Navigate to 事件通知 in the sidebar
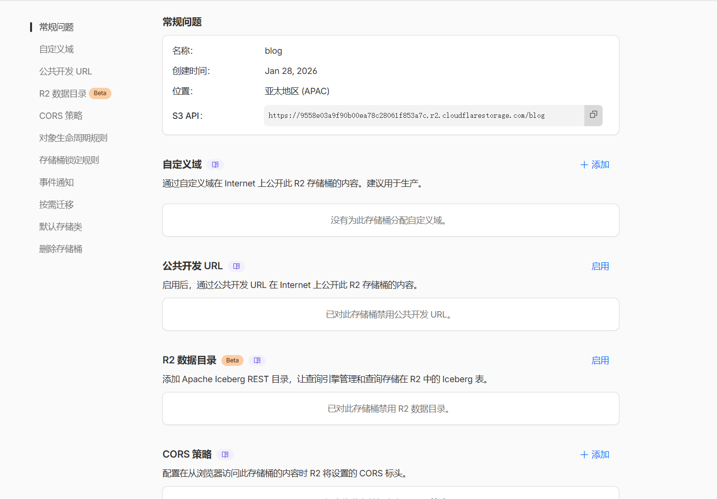 [x=56, y=182]
